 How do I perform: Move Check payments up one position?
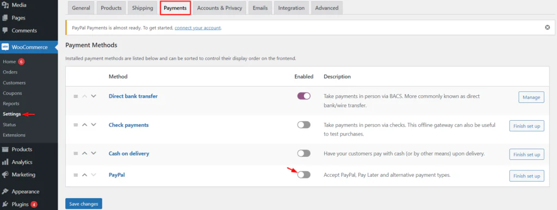(84, 125)
